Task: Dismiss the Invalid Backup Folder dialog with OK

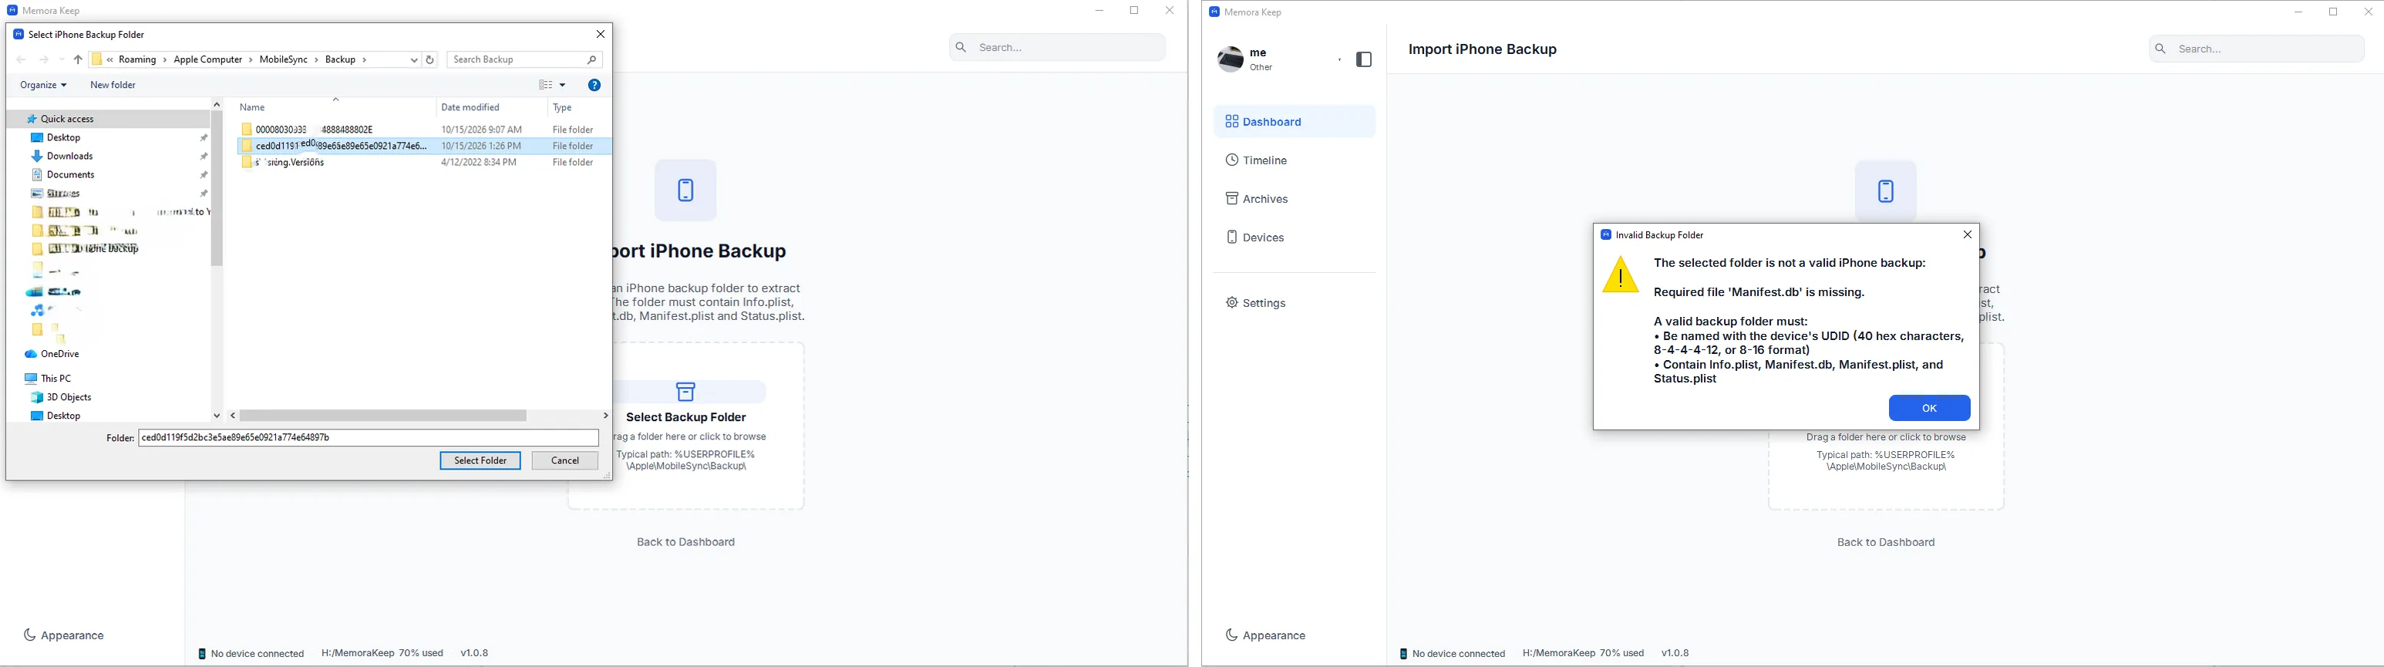Action: [1930, 408]
